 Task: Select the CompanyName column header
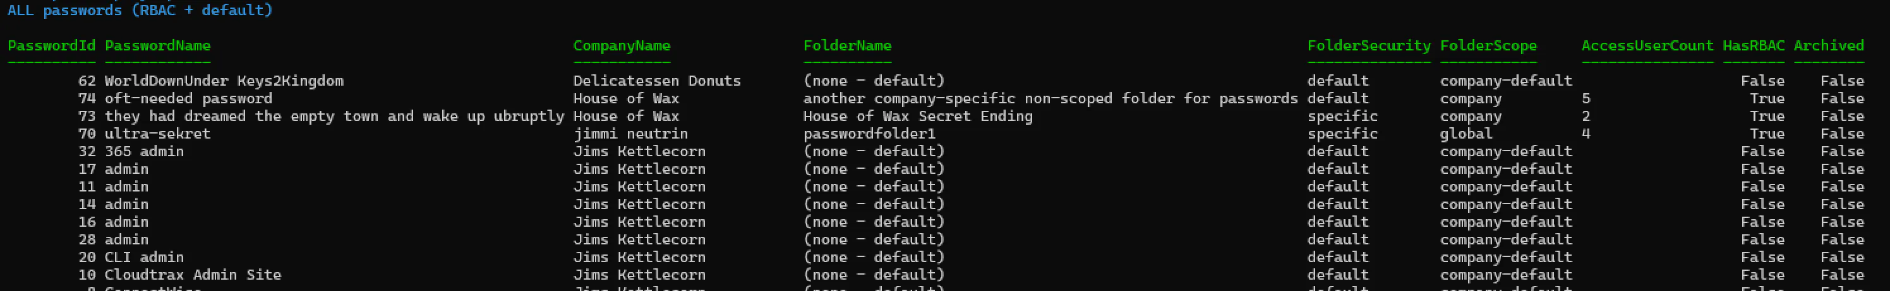(x=622, y=45)
